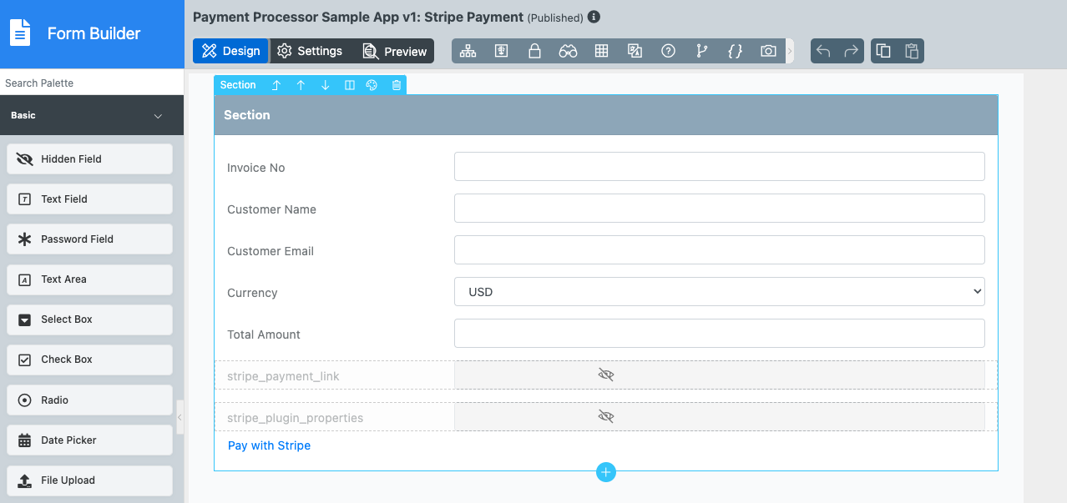The height and width of the screenshot is (503, 1067).
Task: Click the undo arrow
Action: 823,51
